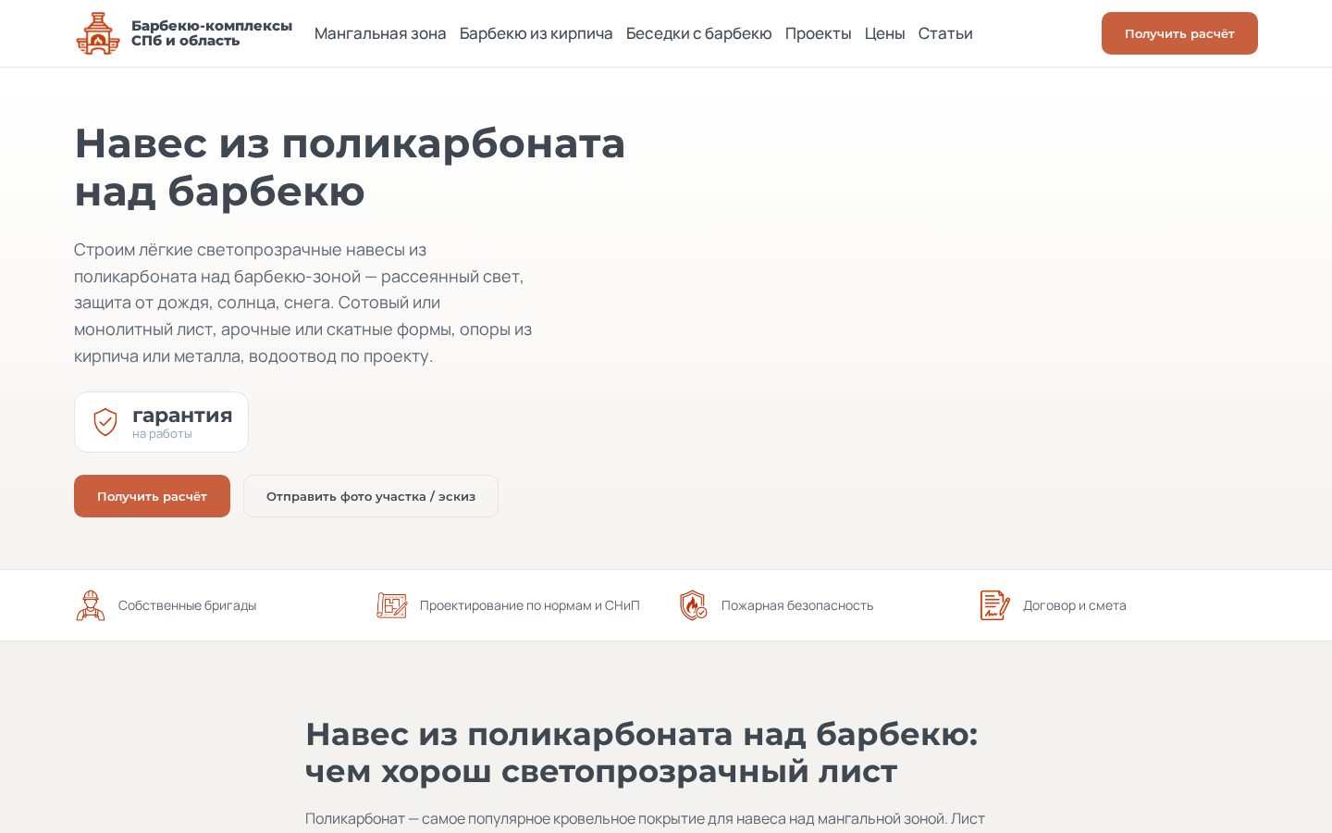1332x833 pixels.
Task: Click the blueprint design icon
Action: pyautogui.click(x=392, y=605)
